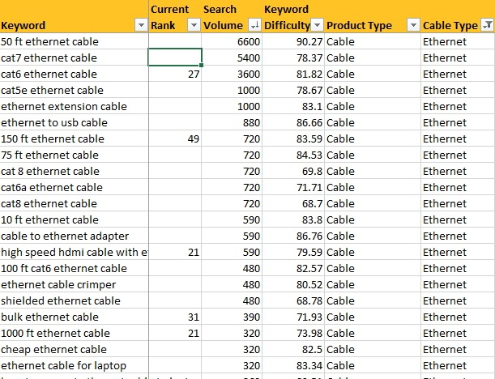495x379 pixels.
Task: Click the difficulty cell showing 78.37
Action: tap(293, 57)
